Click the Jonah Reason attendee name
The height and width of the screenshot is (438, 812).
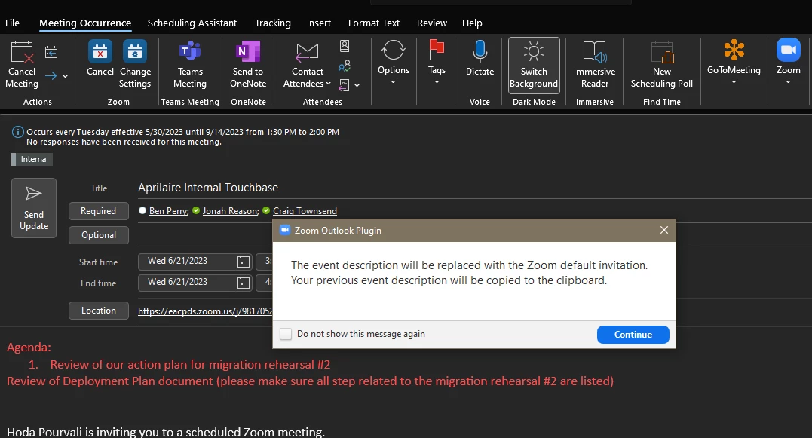(x=231, y=211)
